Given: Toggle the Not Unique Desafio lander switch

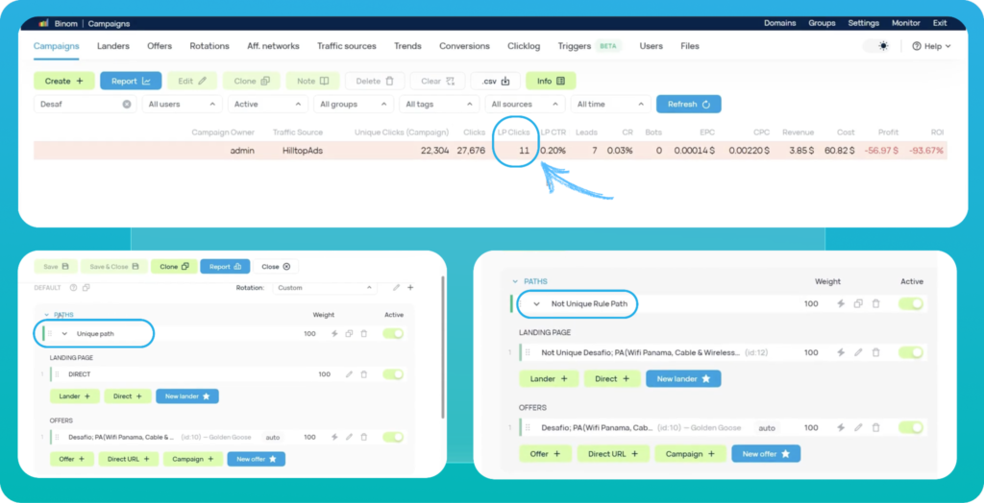Looking at the screenshot, I should point(911,352).
